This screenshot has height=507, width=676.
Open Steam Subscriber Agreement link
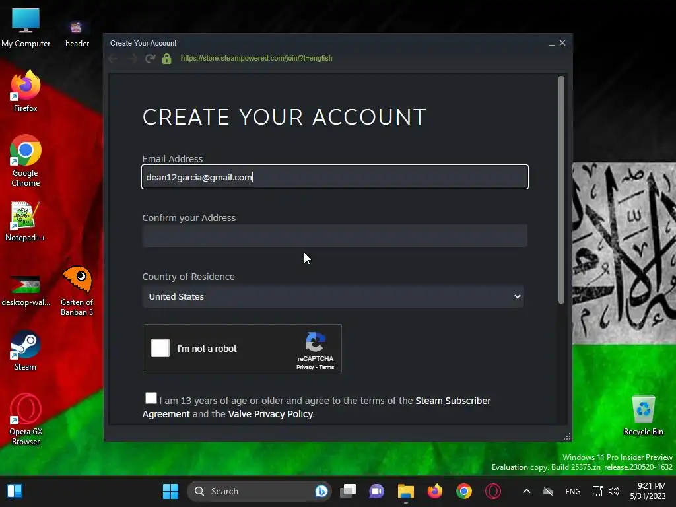tap(453, 401)
